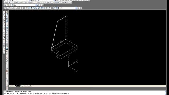Select the Pyramid solid tool
Screen dimensions: 169x95
coord(21,8)
